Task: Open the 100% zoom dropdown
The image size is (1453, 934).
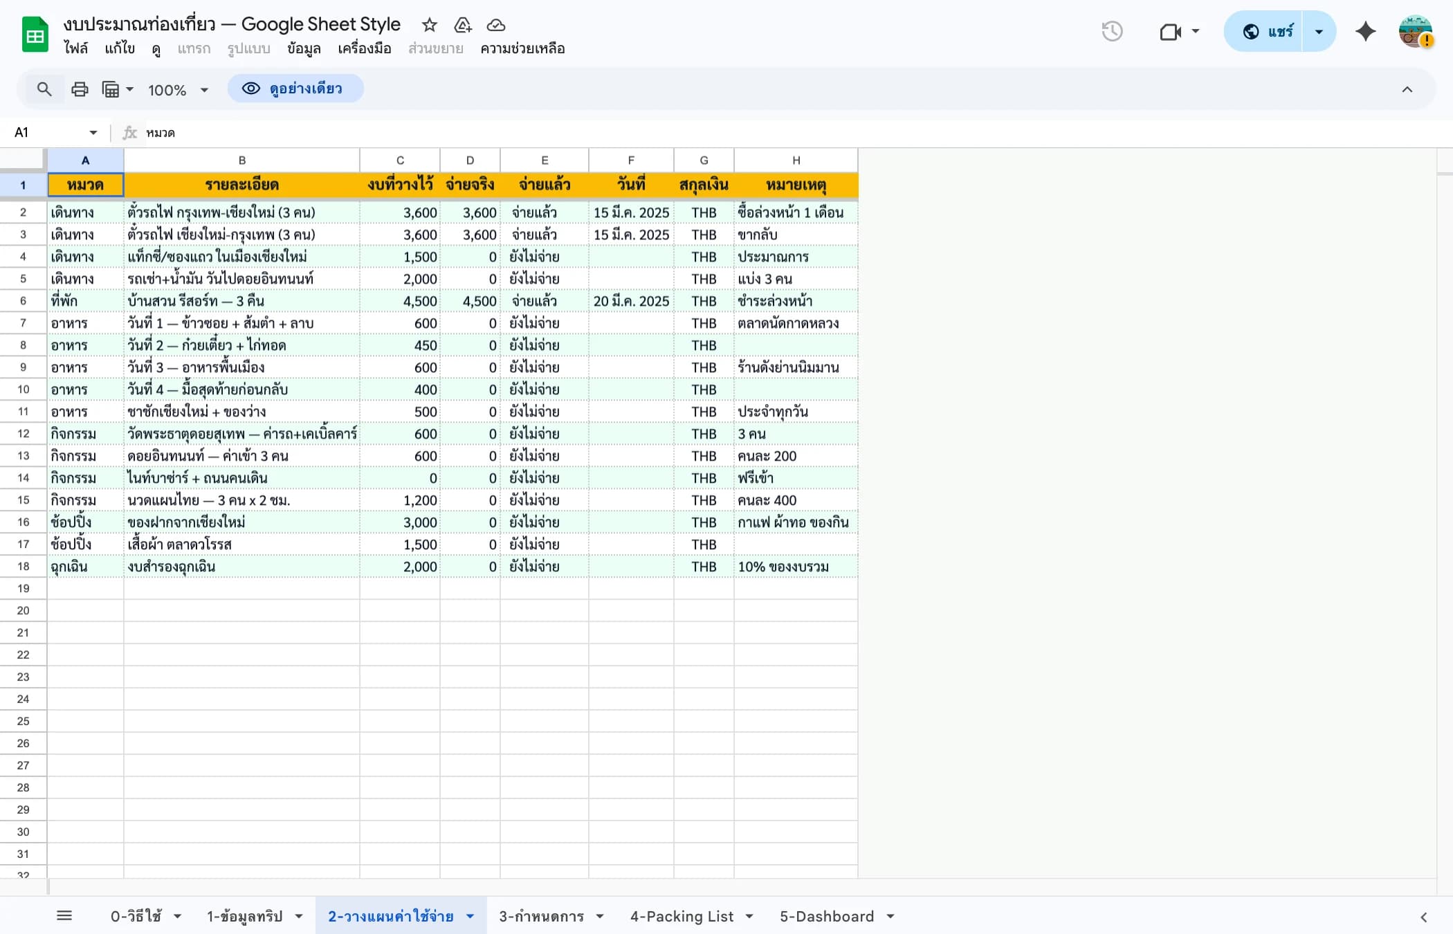Action: pyautogui.click(x=177, y=89)
